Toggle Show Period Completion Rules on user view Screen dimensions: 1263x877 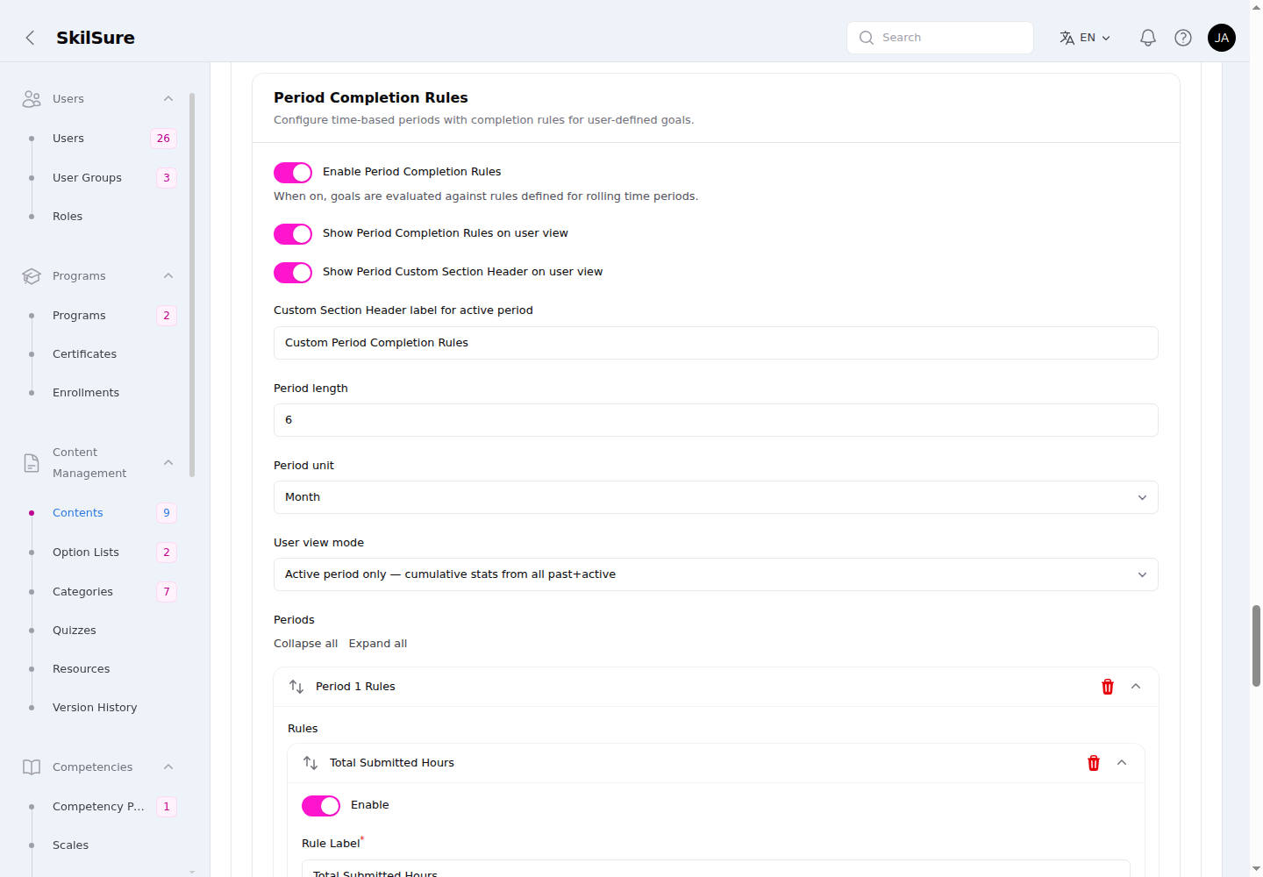[x=293, y=234]
